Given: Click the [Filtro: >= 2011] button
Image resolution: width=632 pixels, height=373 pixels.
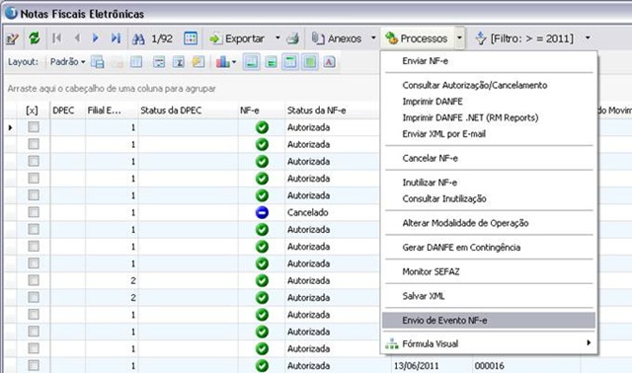Looking at the screenshot, I should [525, 38].
